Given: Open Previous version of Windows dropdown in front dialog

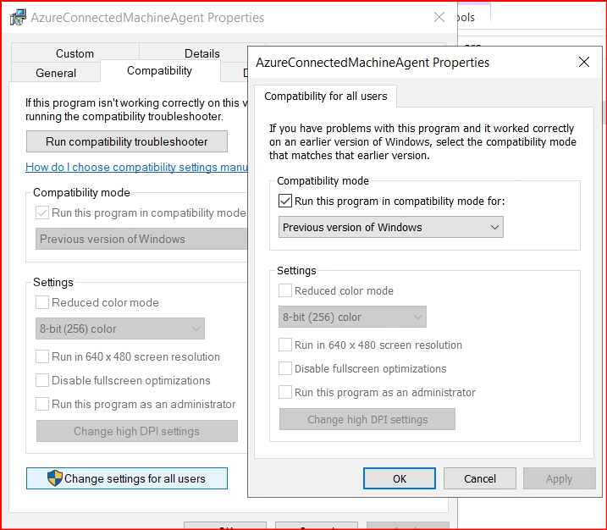Looking at the screenshot, I should click(391, 227).
